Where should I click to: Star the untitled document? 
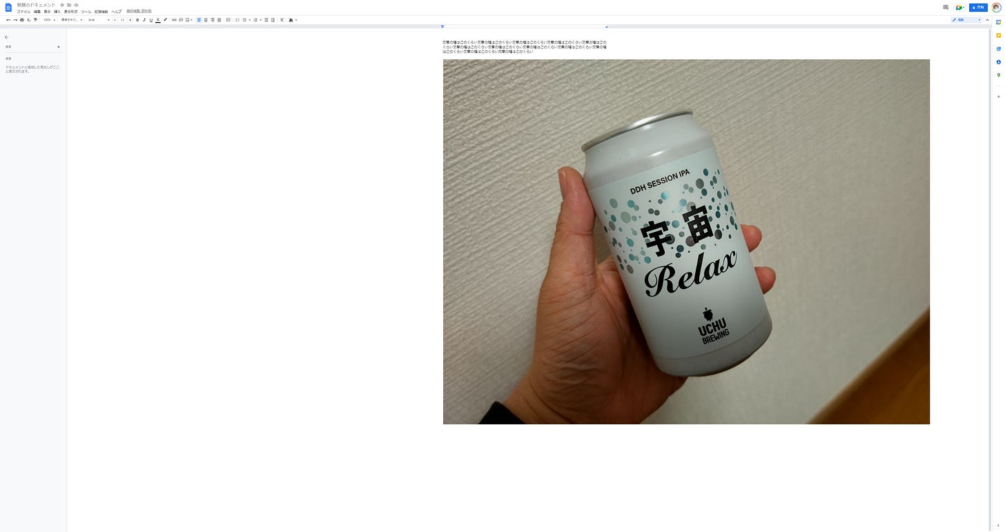tap(62, 5)
